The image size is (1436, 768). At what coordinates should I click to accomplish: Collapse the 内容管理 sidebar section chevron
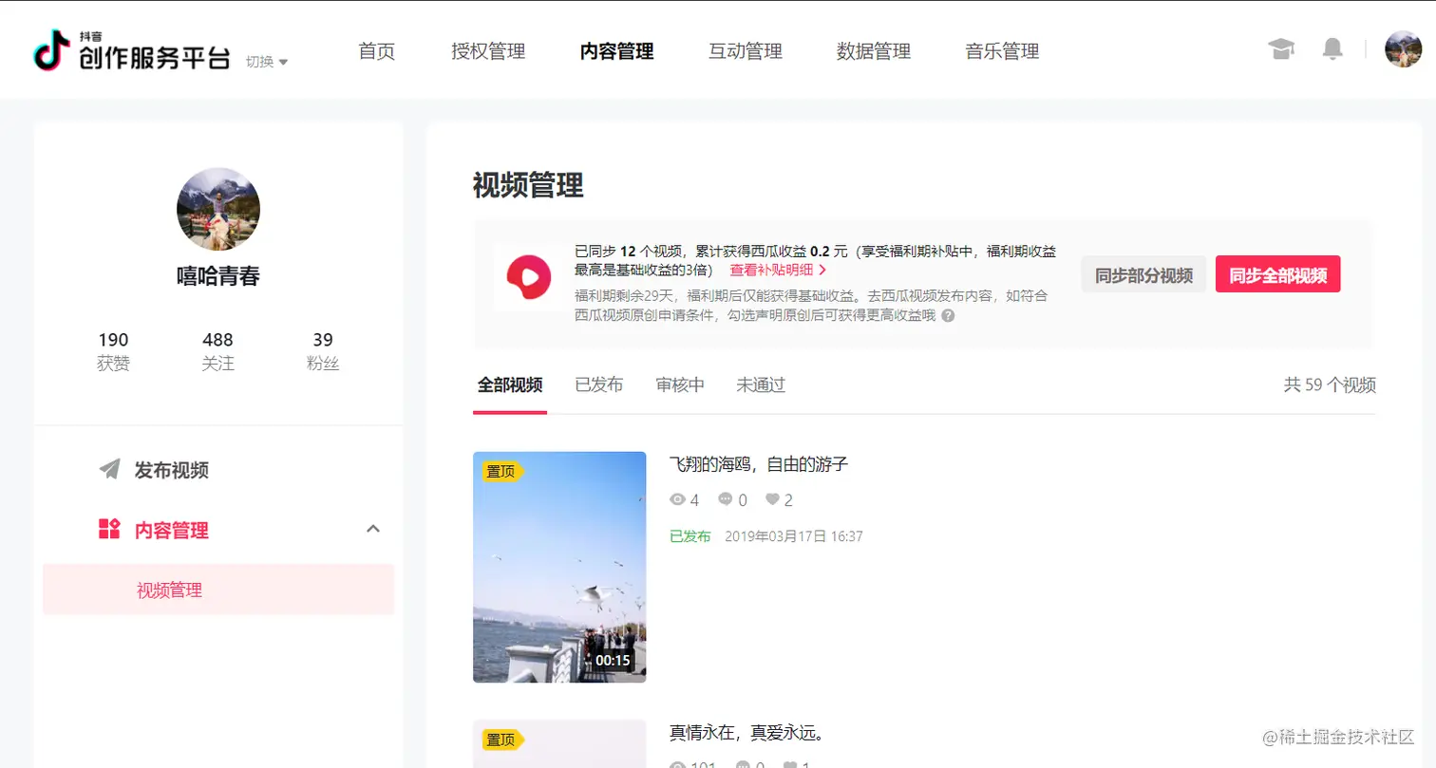(373, 529)
